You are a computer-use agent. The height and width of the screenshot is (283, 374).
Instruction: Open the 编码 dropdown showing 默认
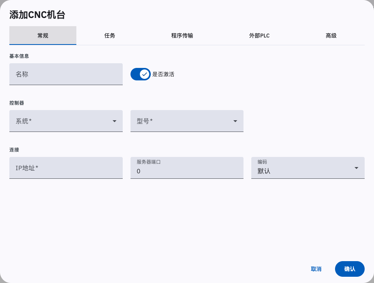point(308,168)
